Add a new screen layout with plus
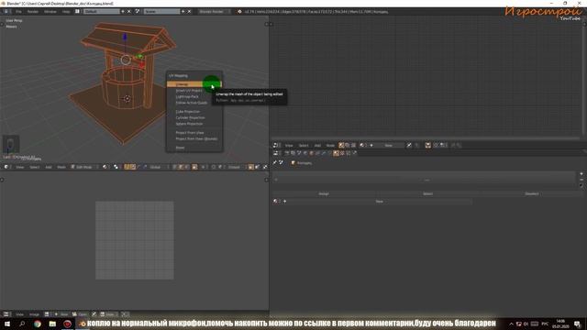Viewport: 587px width, 330px height. [x=122, y=12]
